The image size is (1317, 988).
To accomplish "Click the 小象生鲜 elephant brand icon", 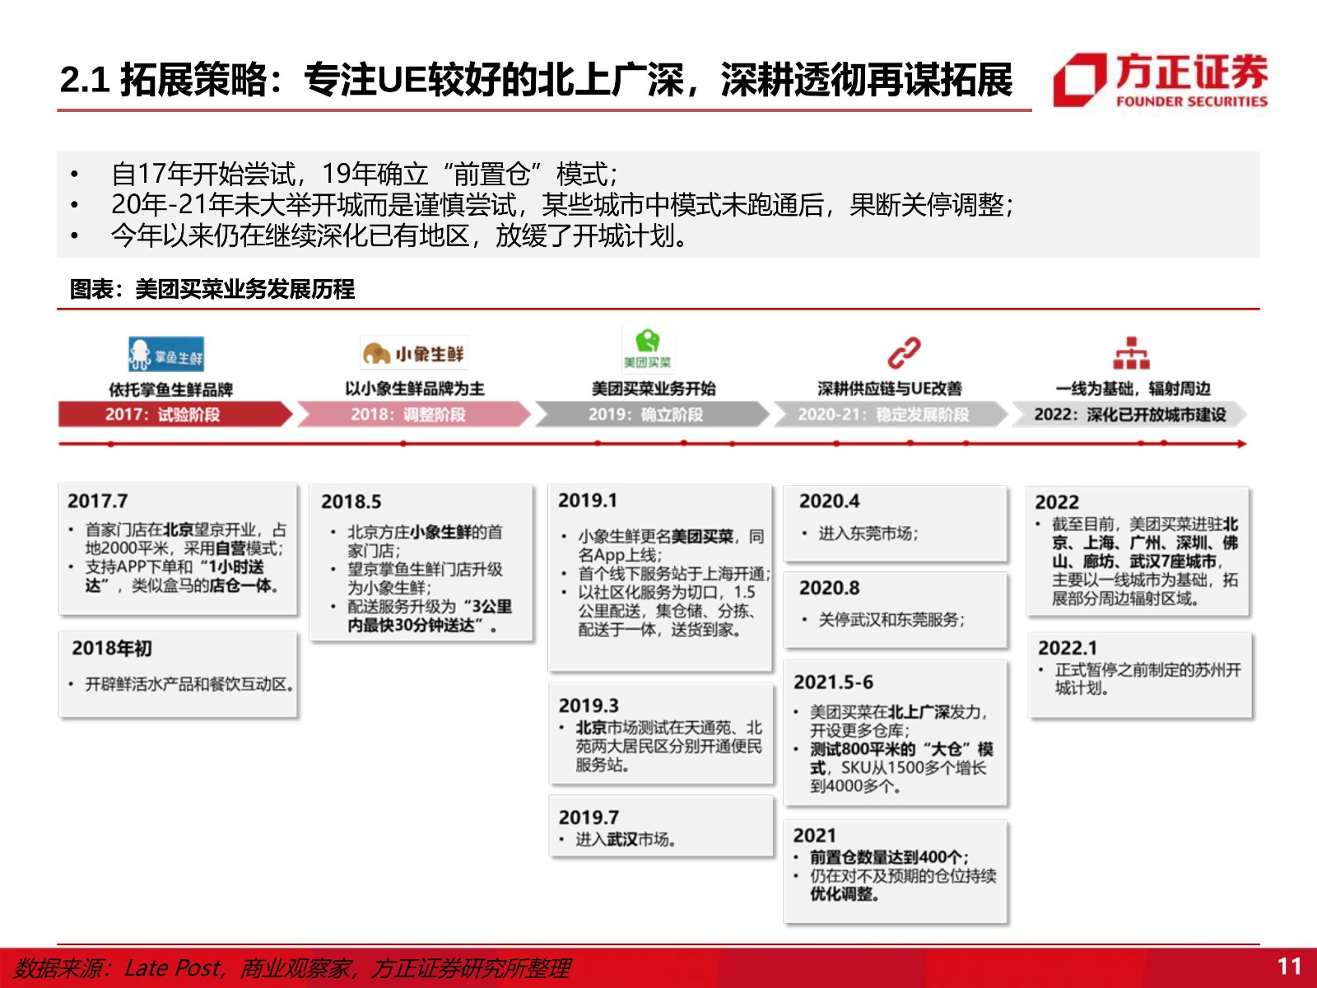I will pyautogui.click(x=414, y=353).
